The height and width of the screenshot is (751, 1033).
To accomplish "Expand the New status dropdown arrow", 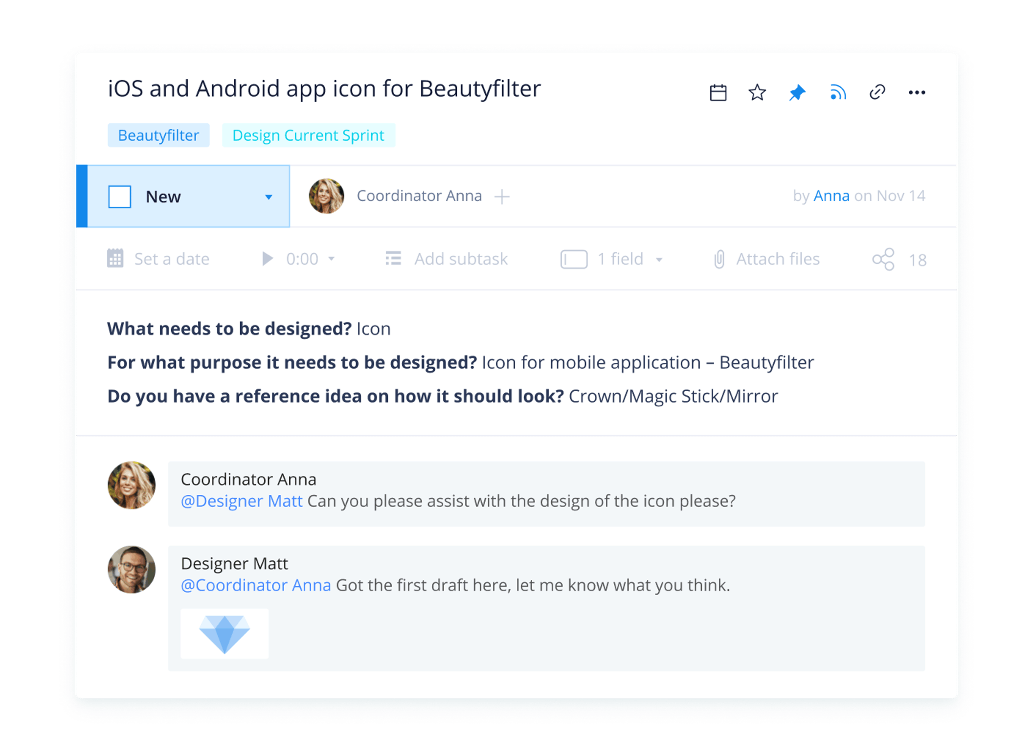I will coord(269,197).
